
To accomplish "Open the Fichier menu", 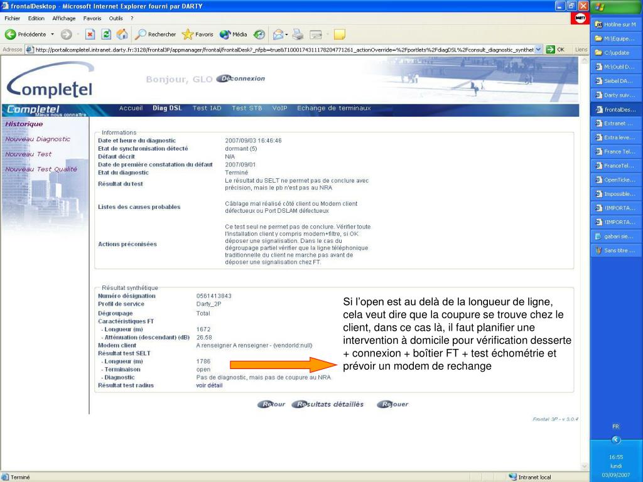I will (x=13, y=18).
